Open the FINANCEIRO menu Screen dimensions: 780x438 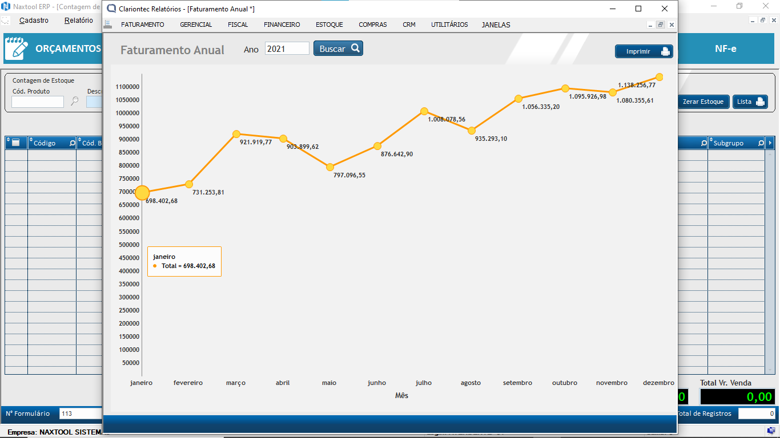(282, 25)
